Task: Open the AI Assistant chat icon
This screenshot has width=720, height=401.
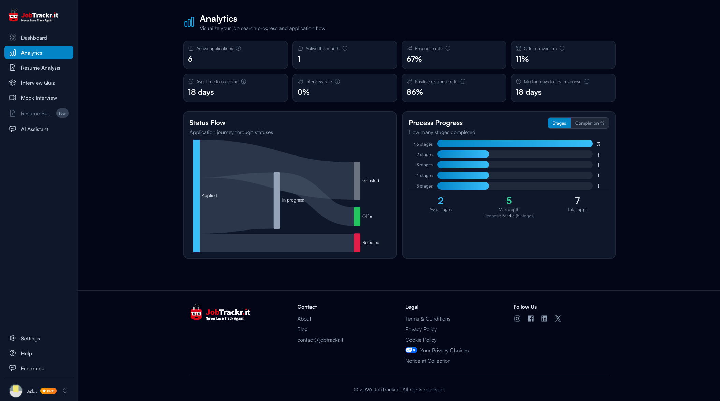Action: tap(13, 129)
